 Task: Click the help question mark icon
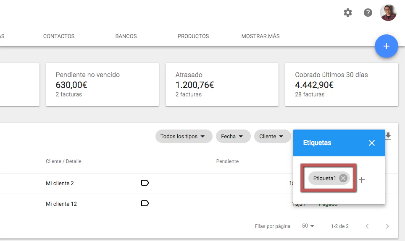point(368,13)
